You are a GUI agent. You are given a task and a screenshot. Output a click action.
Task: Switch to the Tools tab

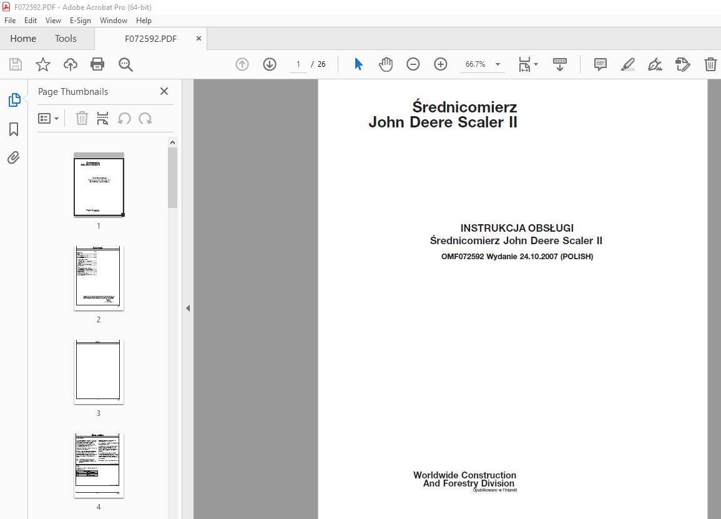[x=66, y=39]
